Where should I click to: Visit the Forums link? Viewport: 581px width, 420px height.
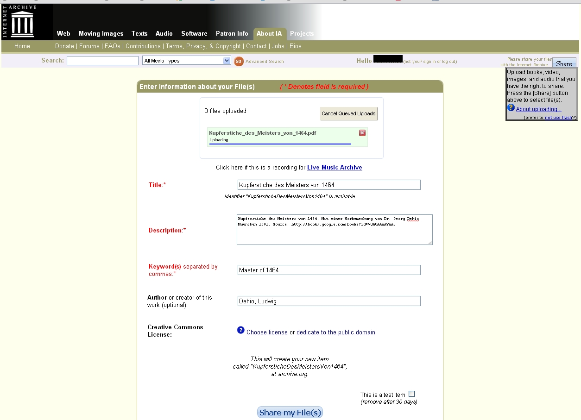pos(89,46)
